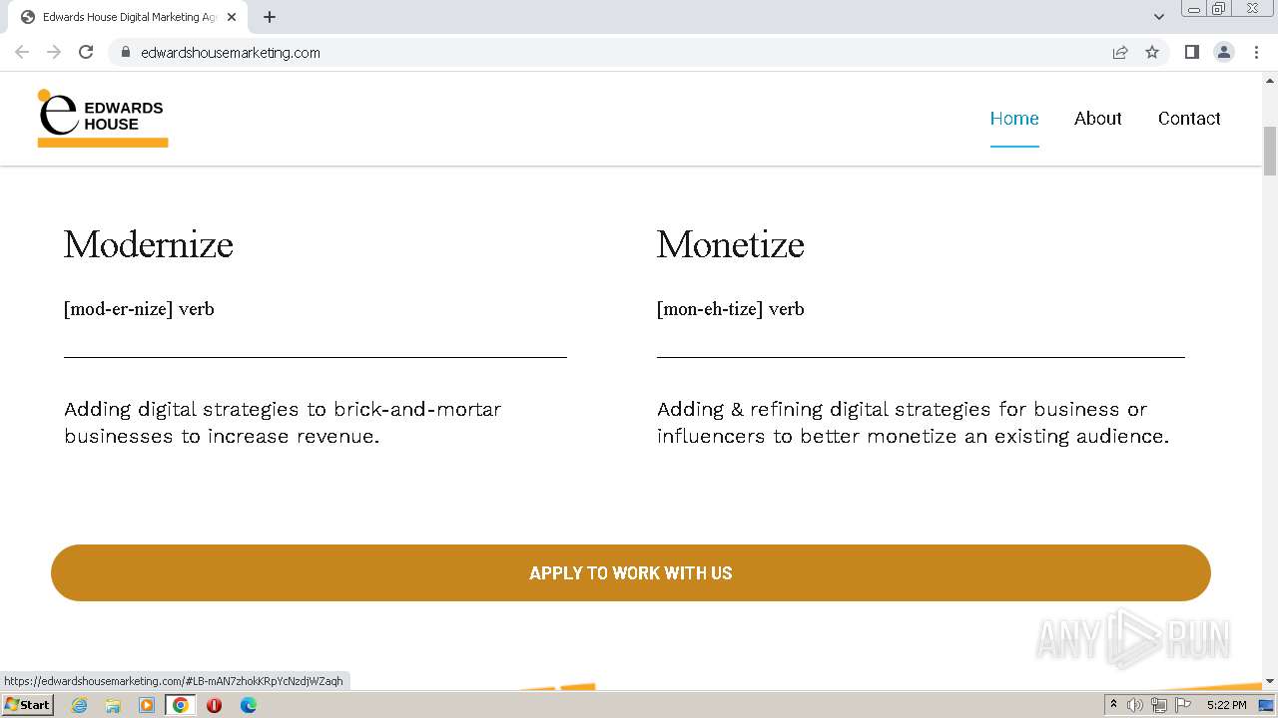This screenshot has height=718, width=1278.
Task: Go to the About page
Action: 1097,118
